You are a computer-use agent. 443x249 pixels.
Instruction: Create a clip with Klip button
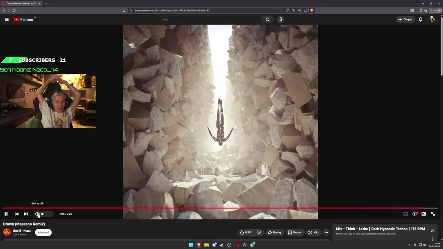pos(313,232)
